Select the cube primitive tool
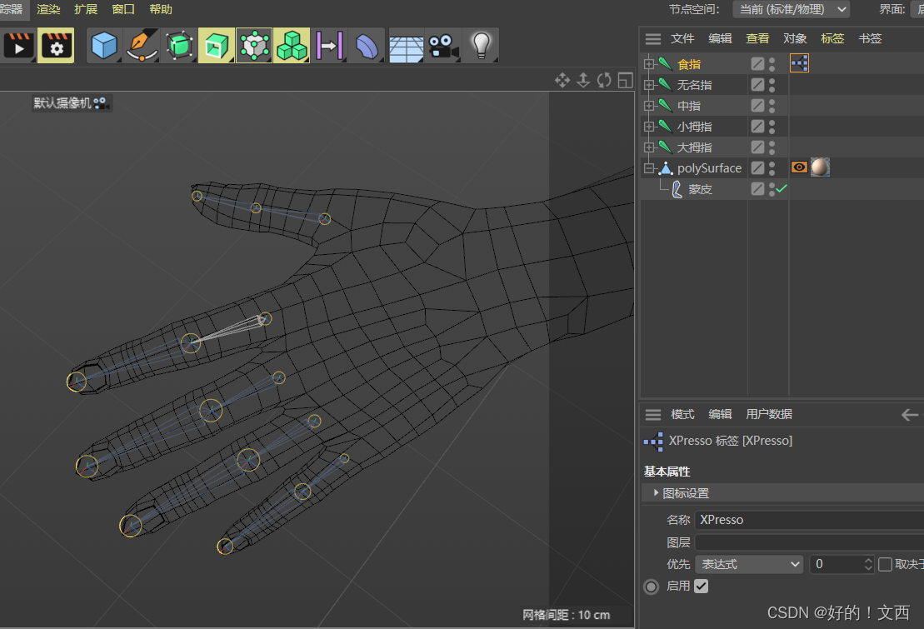The width and height of the screenshot is (924, 629). (103, 45)
